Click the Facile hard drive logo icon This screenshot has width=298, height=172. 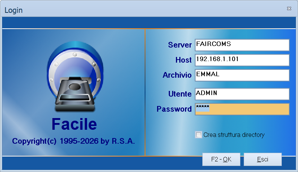(75, 76)
